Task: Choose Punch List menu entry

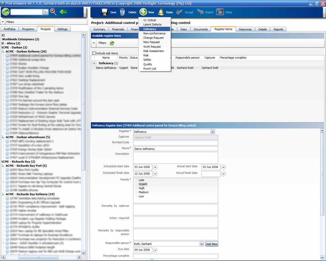Action: coord(150,69)
